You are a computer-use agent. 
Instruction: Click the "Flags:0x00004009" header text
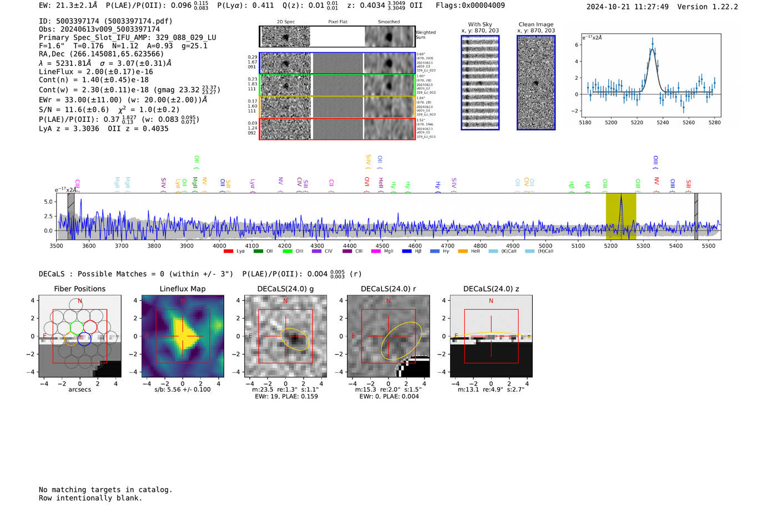pyautogui.click(x=470, y=6)
